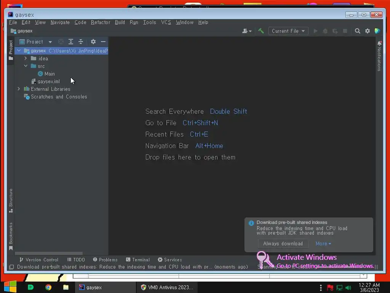Click the Build Project hammer icon
The height and width of the screenshot is (293, 390).
point(261,31)
